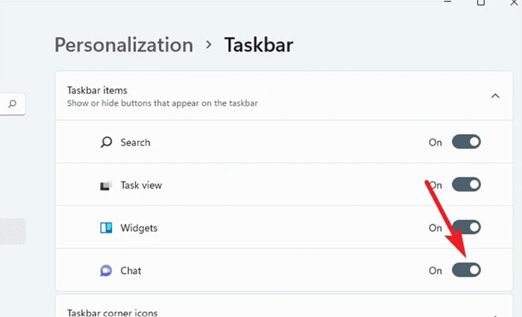Expand the Taskbar corner icons section
This screenshot has width=522, height=317.
pos(494,313)
